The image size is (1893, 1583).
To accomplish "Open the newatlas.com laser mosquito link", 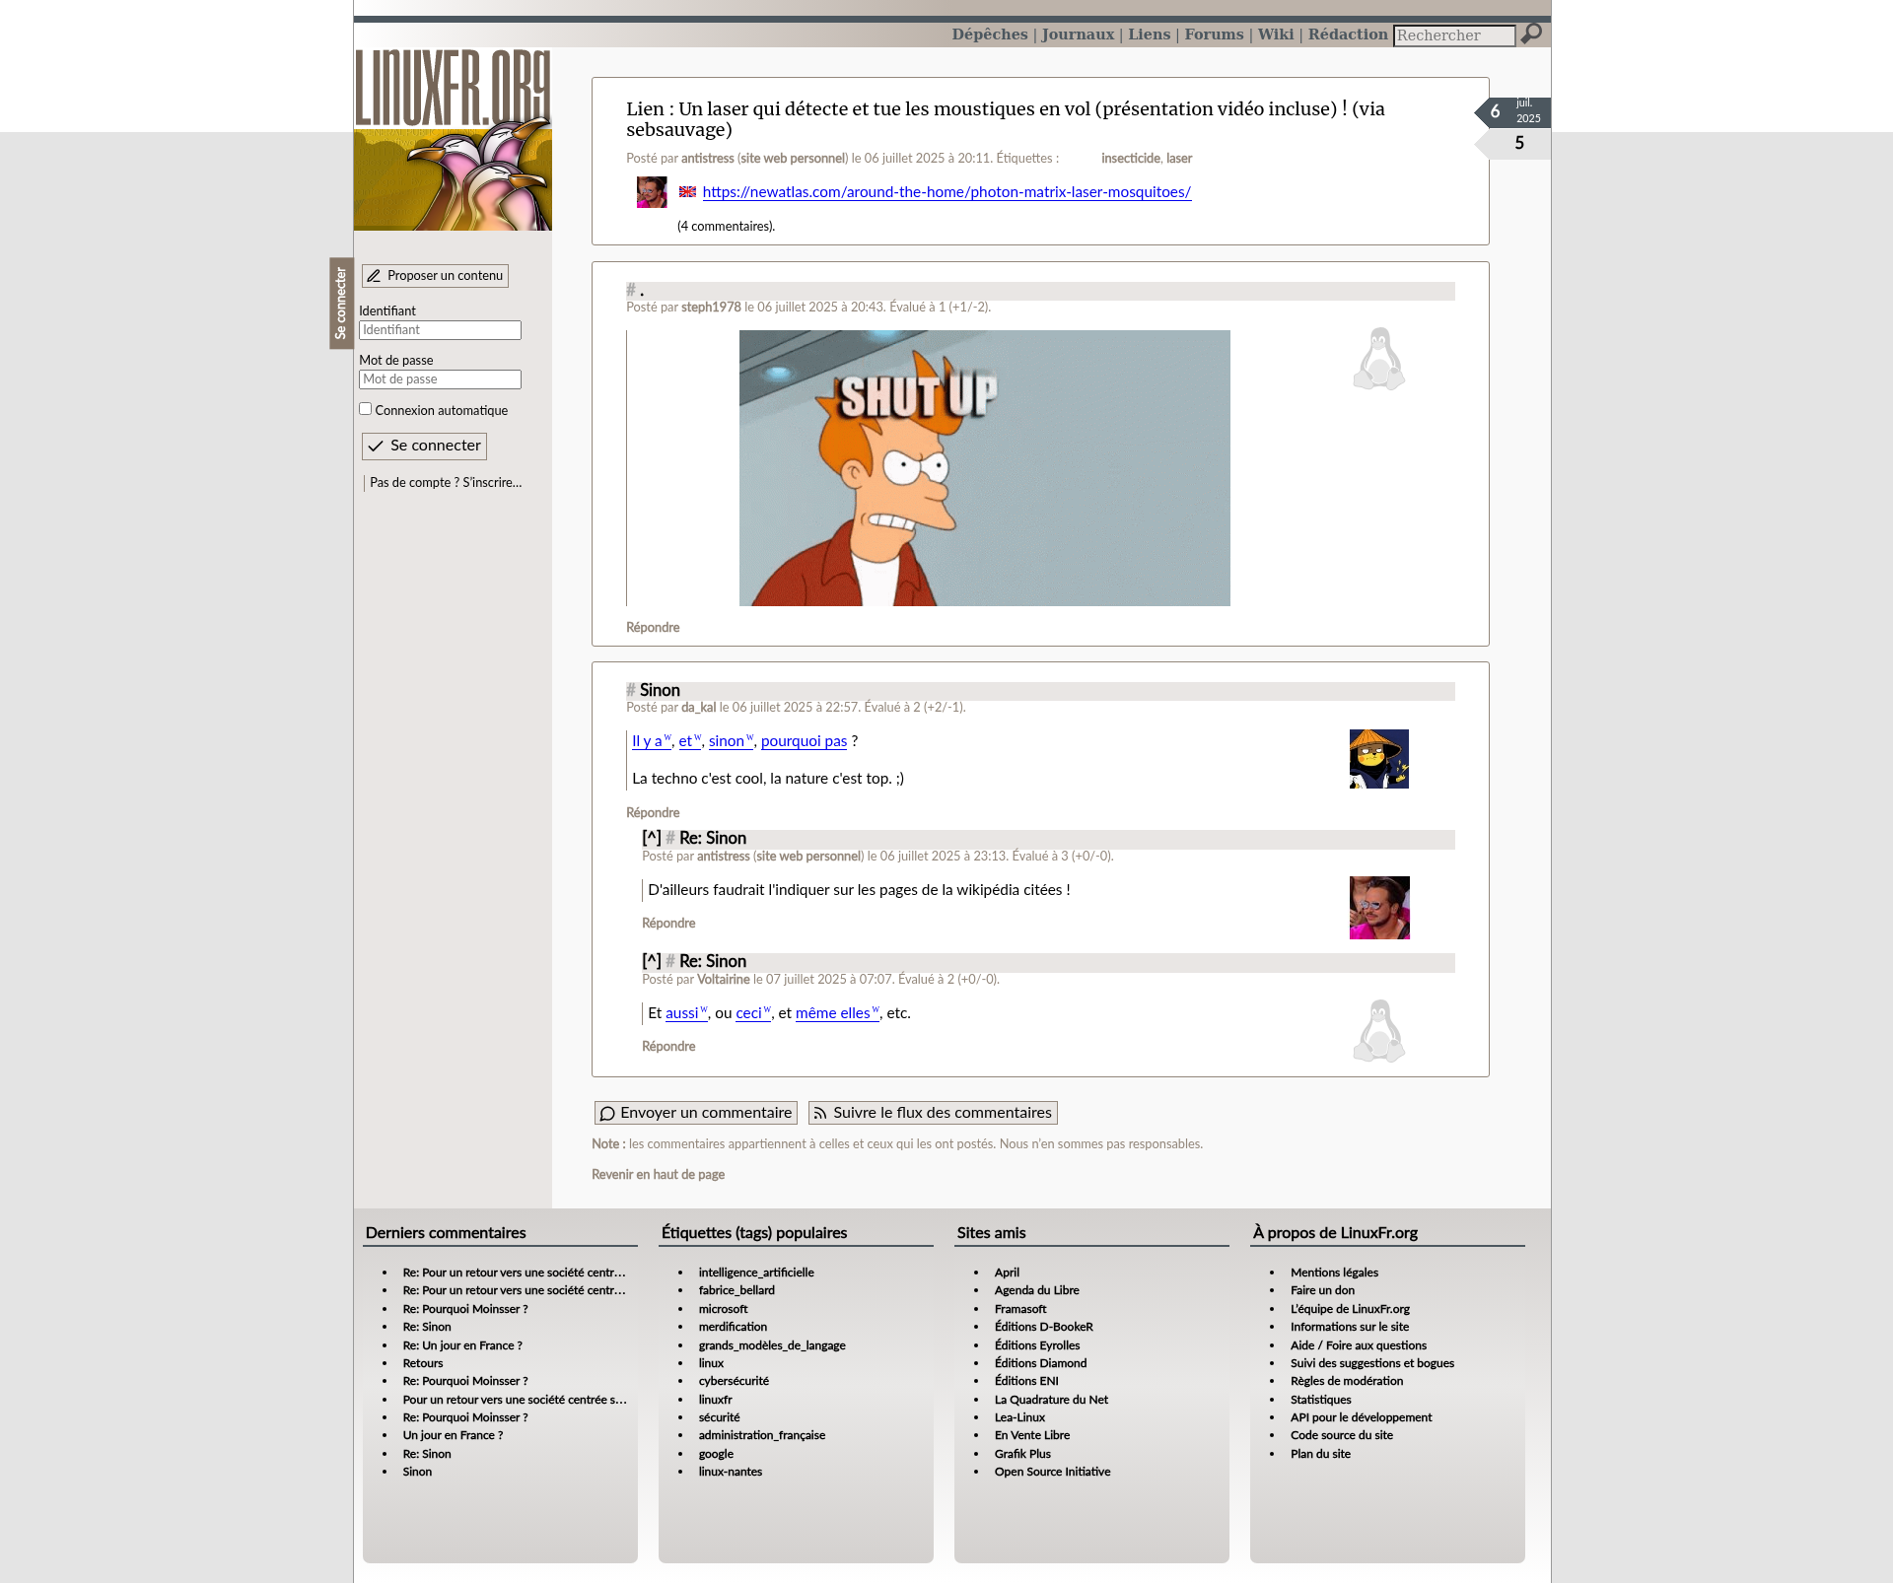I will [x=946, y=192].
